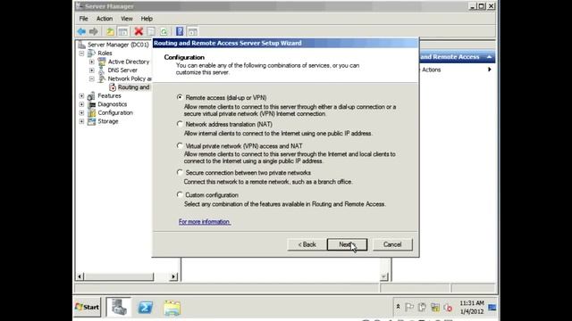Select Custom configuration option
The height and width of the screenshot is (321, 572).
tap(180, 194)
